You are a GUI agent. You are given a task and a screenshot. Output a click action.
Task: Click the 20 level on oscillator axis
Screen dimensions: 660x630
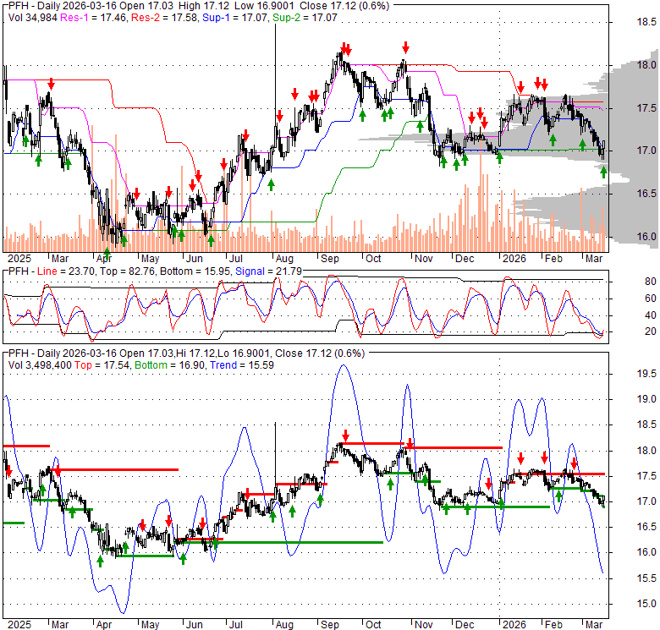click(651, 331)
